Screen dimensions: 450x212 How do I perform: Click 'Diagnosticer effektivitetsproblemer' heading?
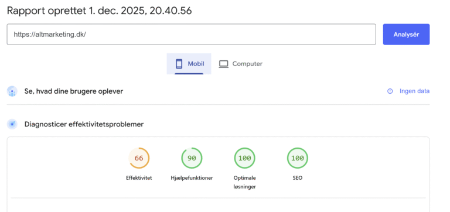pos(84,125)
